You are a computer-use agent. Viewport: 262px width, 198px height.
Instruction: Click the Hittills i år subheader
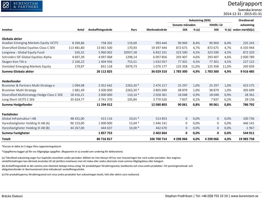216,25
